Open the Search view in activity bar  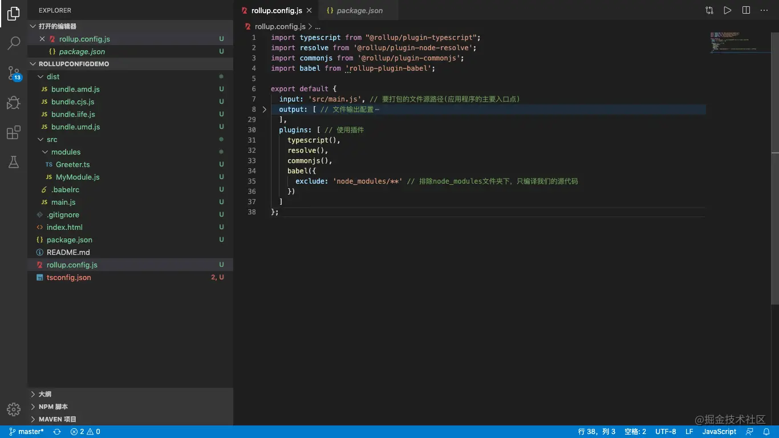(x=14, y=43)
